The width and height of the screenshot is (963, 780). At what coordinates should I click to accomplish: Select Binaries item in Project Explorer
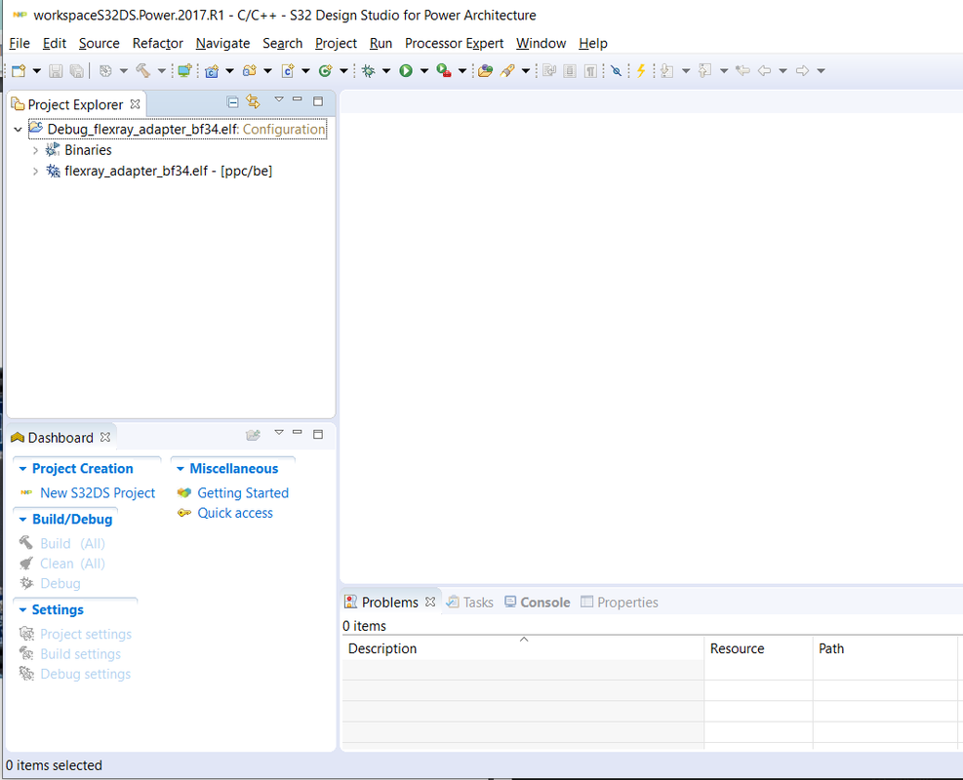pyautogui.click(x=88, y=150)
